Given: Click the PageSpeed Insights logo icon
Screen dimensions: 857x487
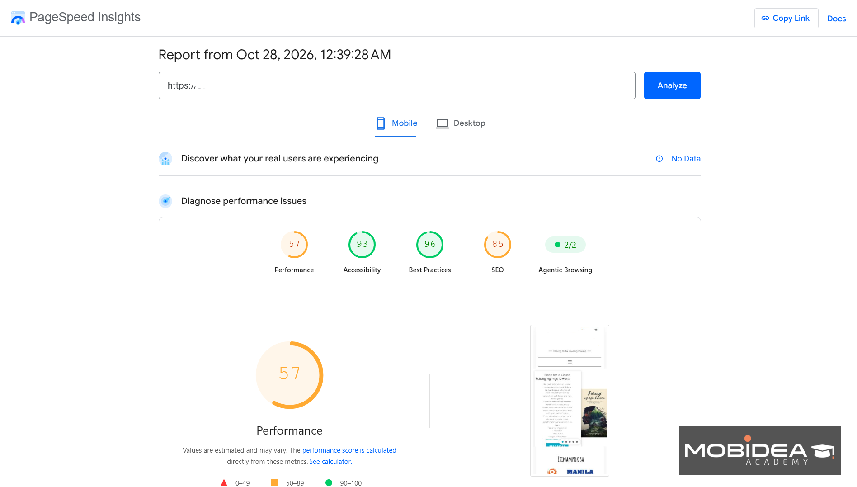Looking at the screenshot, I should [18, 18].
